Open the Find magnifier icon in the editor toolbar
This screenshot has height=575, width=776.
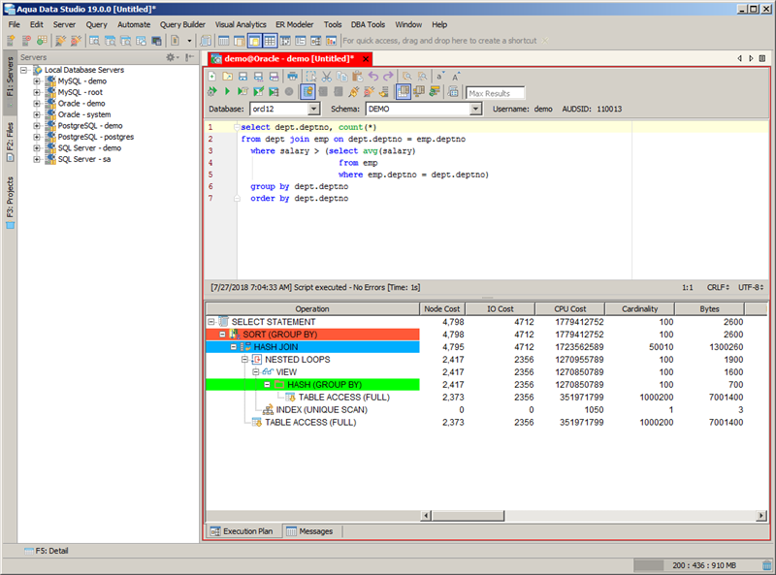coord(406,77)
